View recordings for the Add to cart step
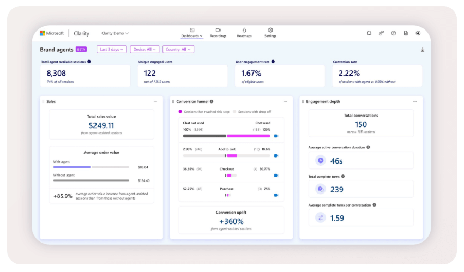Screen dimensions: 464x272 click(x=276, y=155)
